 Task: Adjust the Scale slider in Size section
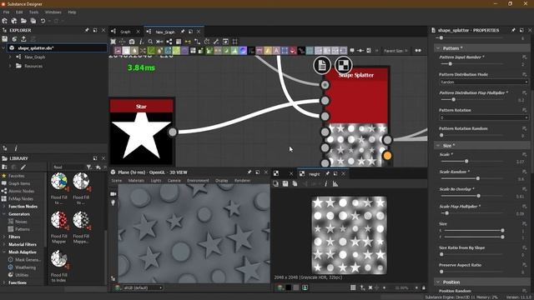[471, 161]
